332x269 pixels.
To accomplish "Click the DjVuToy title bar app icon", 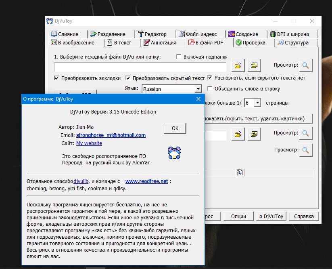I will 50,21.
